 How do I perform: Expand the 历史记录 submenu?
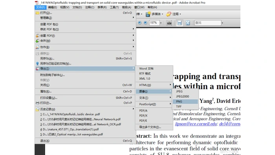133,109
